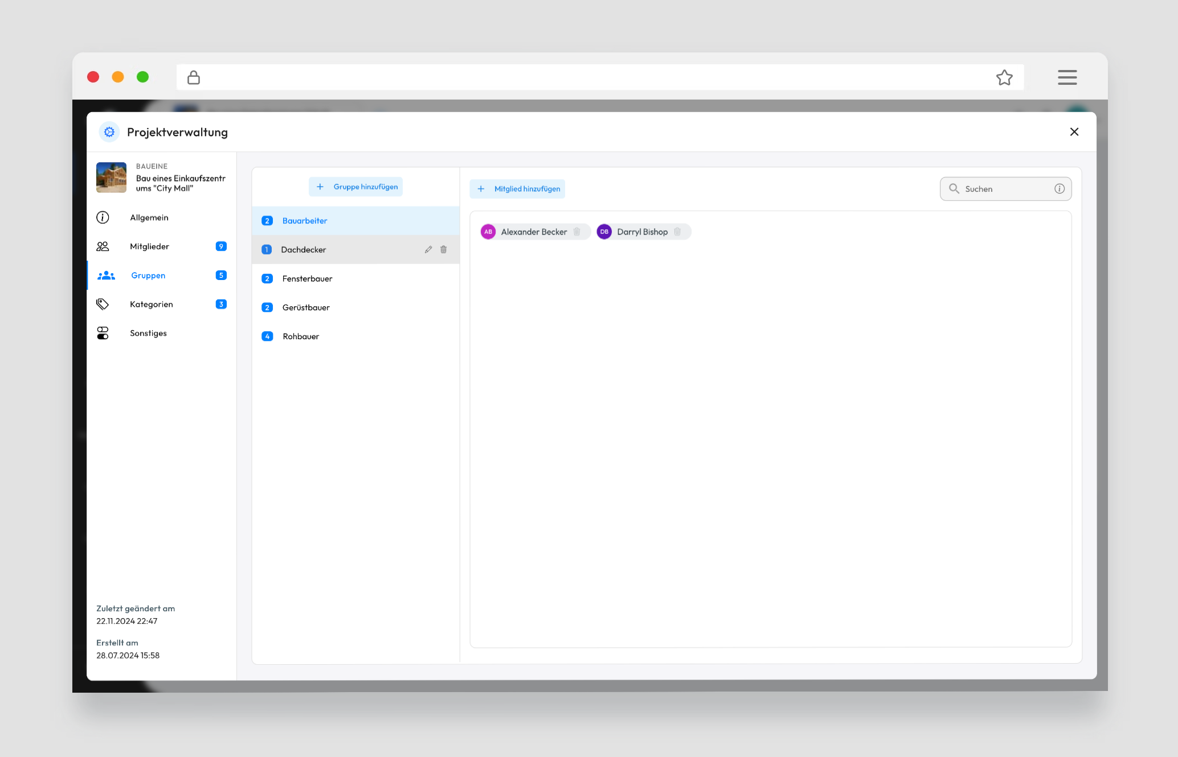Select the Fensterbauer group
The height and width of the screenshot is (757, 1178).
point(308,279)
